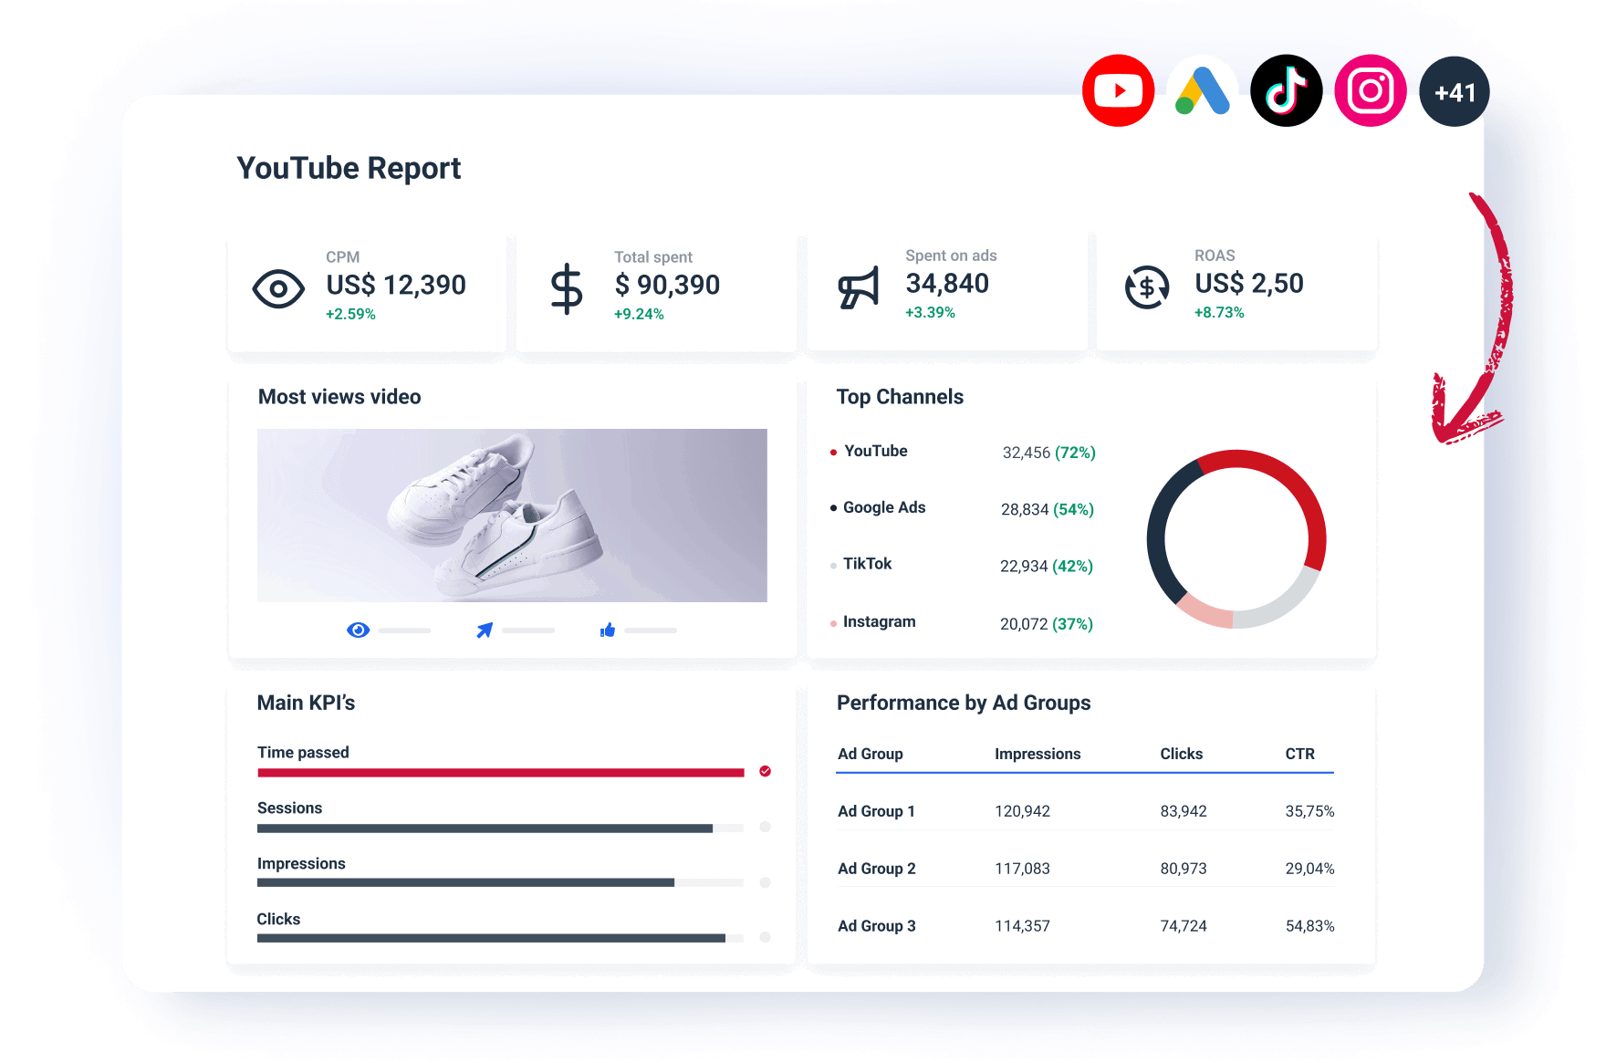Click the blue thumbs-up likes icon

pyautogui.click(x=608, y=630)
